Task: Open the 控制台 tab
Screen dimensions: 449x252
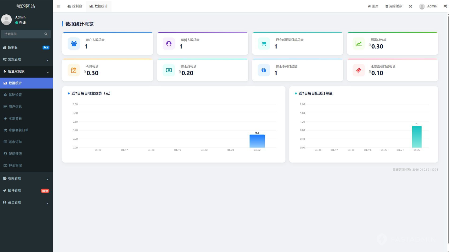Action: (x=75, y=6)
